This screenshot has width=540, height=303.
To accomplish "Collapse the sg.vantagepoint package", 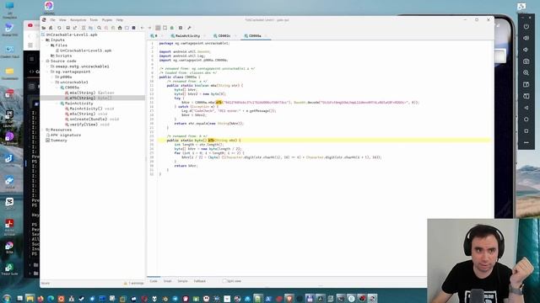I will pos(48,72).
